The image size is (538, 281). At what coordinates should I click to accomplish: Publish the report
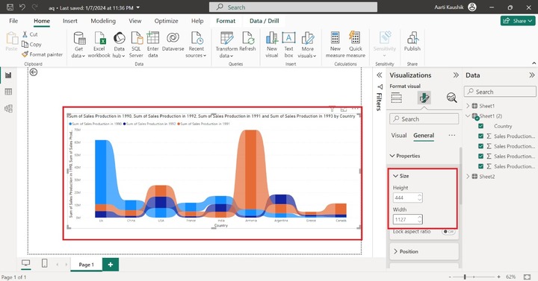point(412,42)
